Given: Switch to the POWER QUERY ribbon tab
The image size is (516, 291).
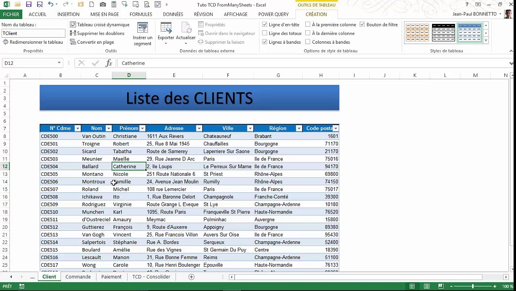Looking at the screenshot, I should coord(273,14).
